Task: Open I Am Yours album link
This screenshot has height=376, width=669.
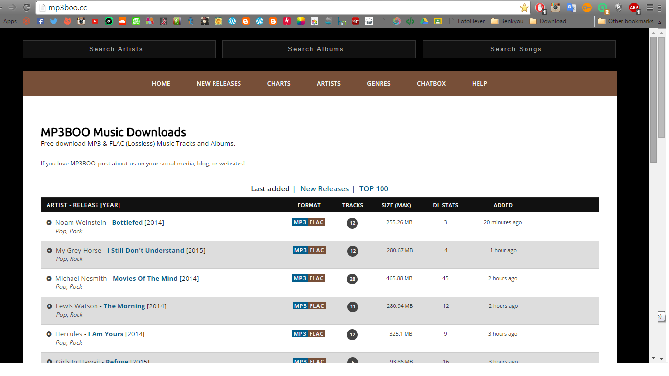Action: 106,334
